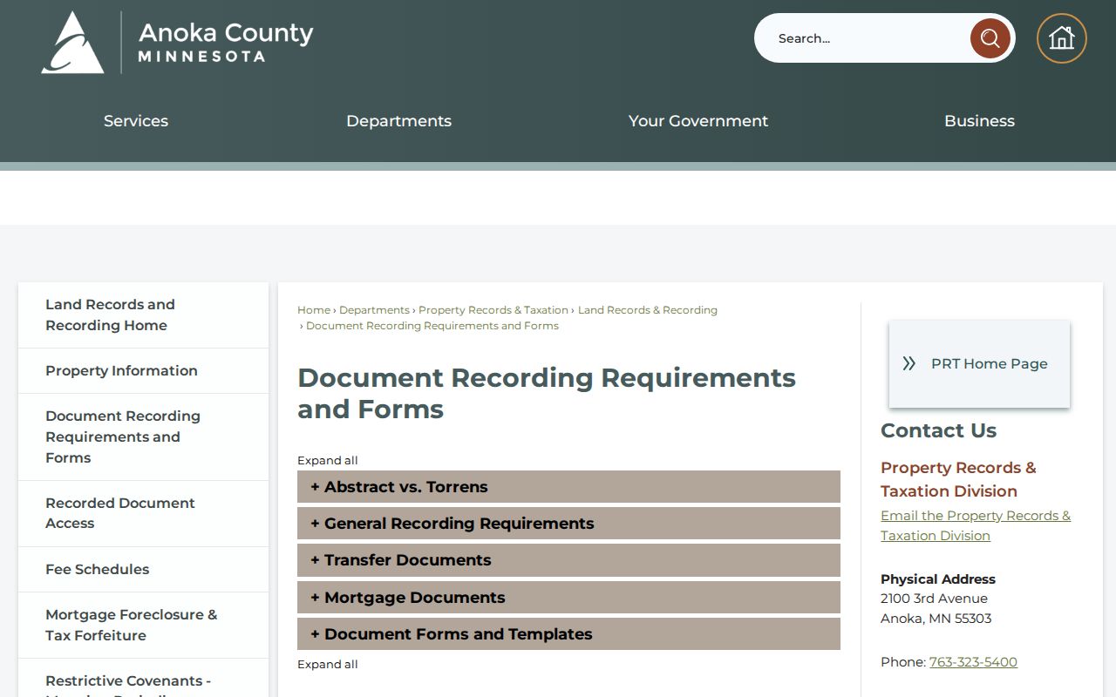This screenshot has height=697, width=1116.
Task: Expand the Mortgage Documents section
Action: coord(568,598)
